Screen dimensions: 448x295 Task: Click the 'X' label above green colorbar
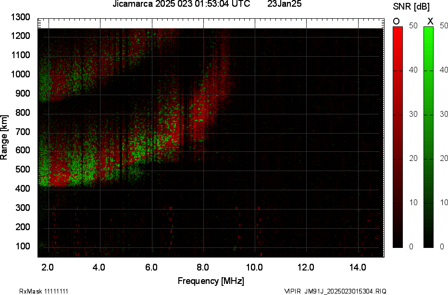[430, 21]
